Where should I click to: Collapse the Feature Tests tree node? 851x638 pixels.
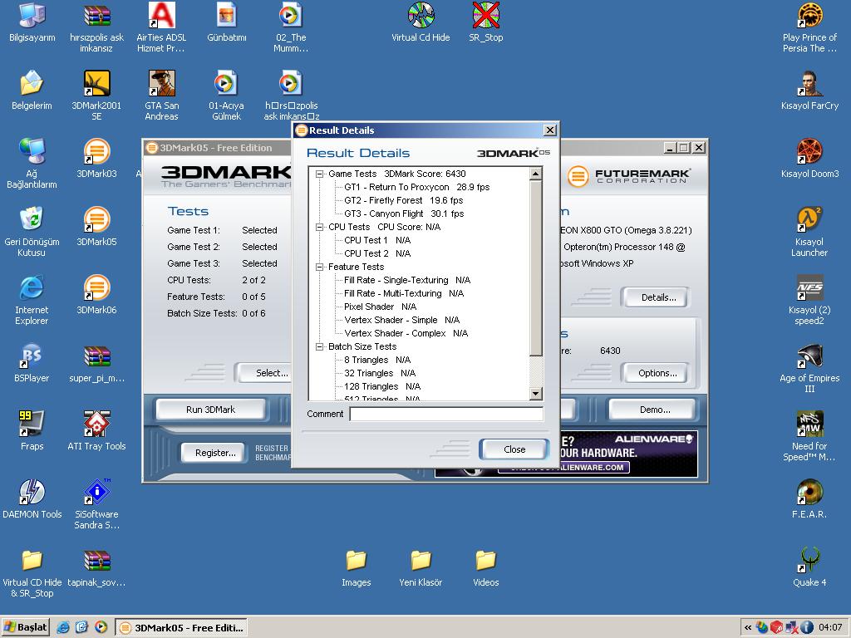coord(320,267)
